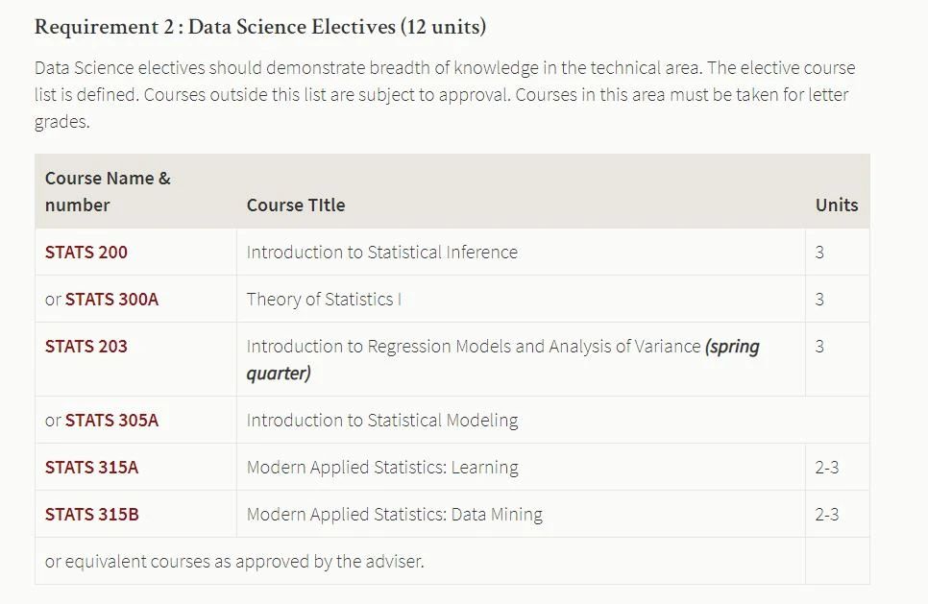
Task: Select the Course Title column header
Action: (x=296, y=205)
